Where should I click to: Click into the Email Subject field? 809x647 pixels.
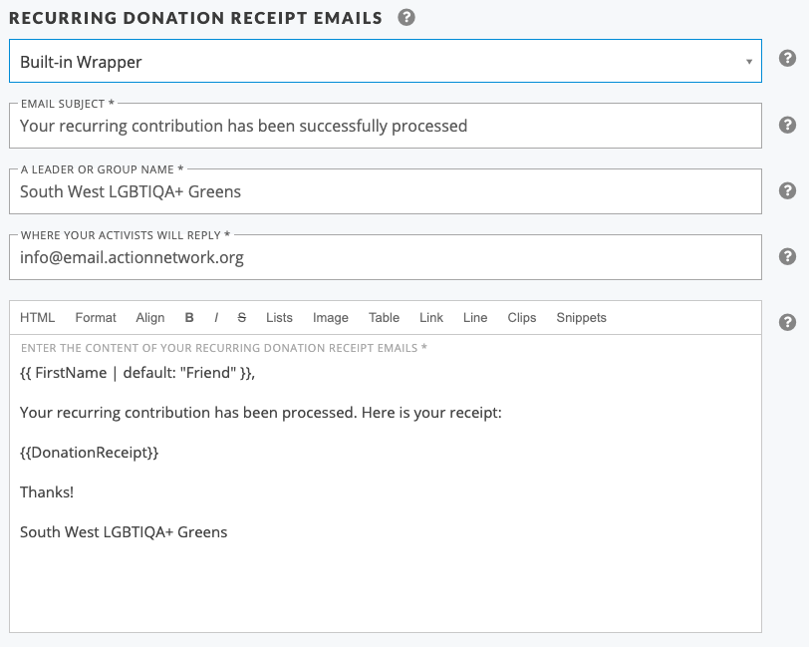(386, 126)
